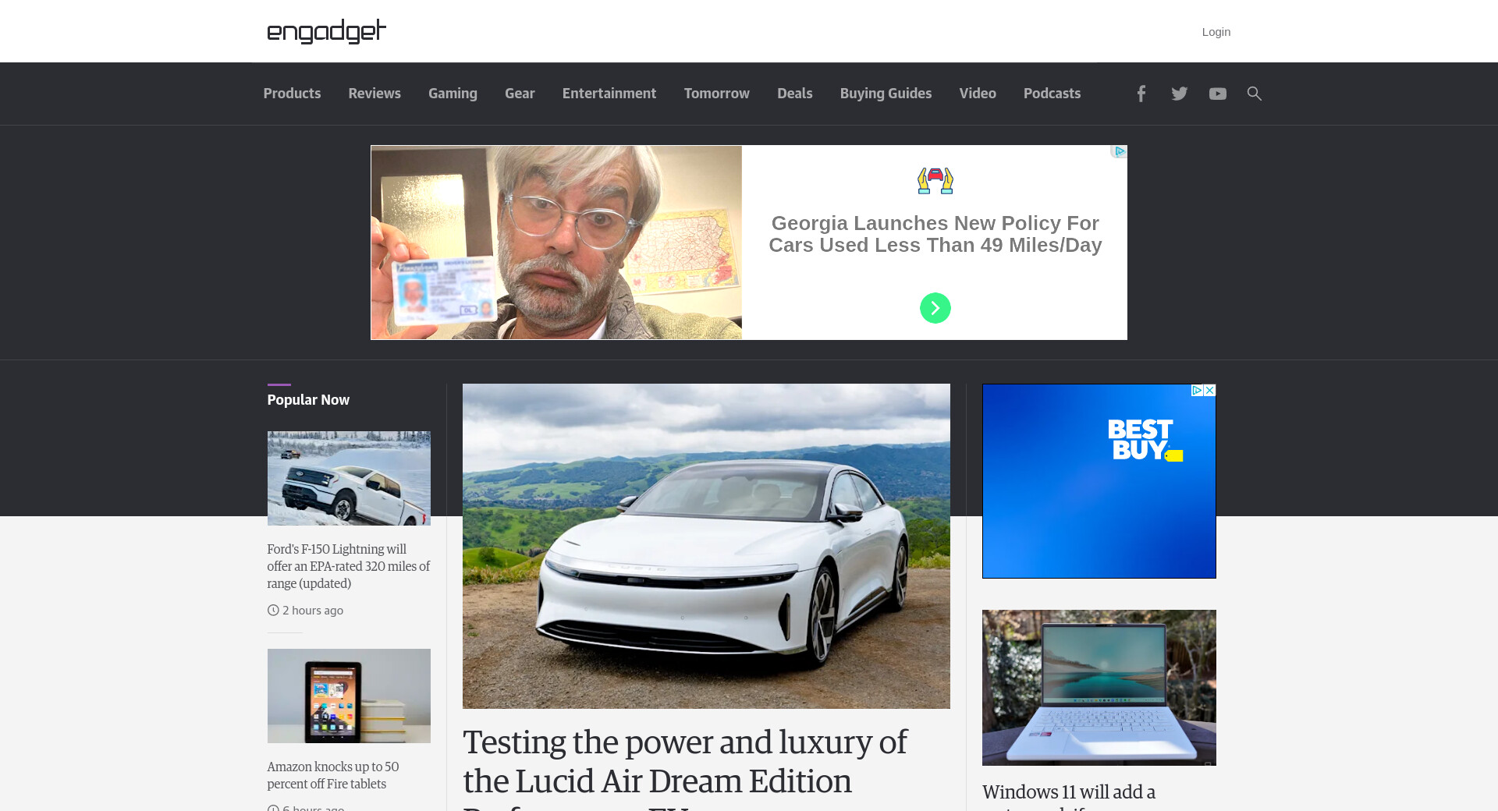Open the Reviews section

[374, 94]
